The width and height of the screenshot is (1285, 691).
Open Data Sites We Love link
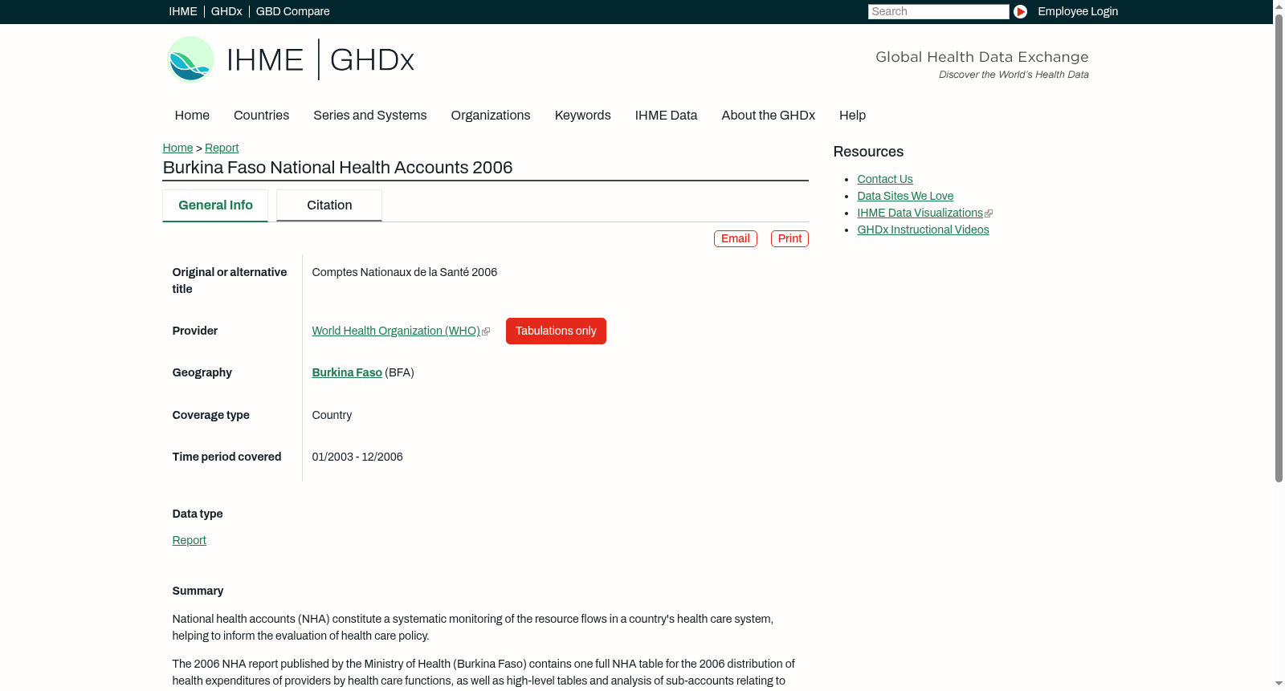905,196
